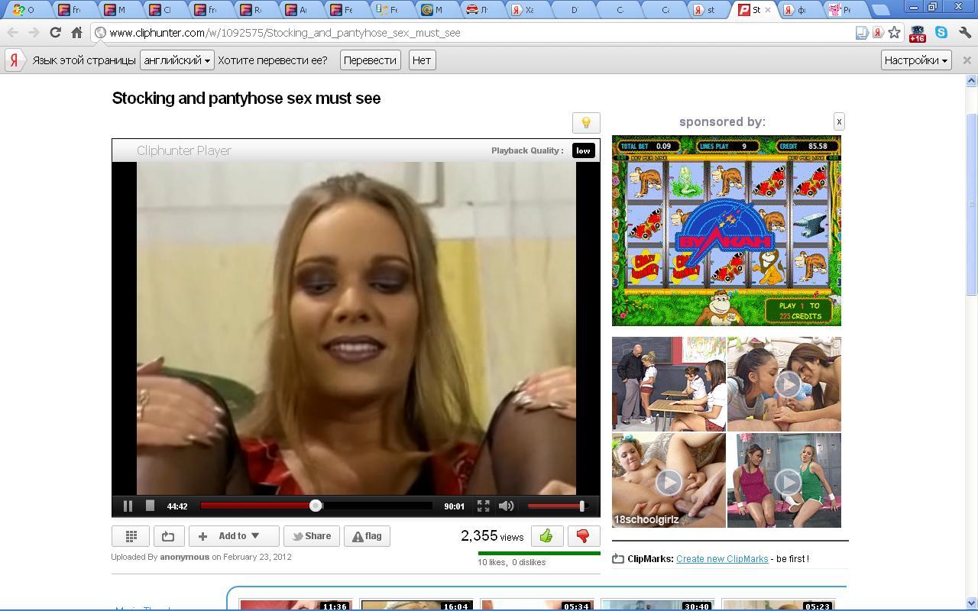Close the sponsored ad with the x button
Viewport: 978px width, 611px height.
838,121
